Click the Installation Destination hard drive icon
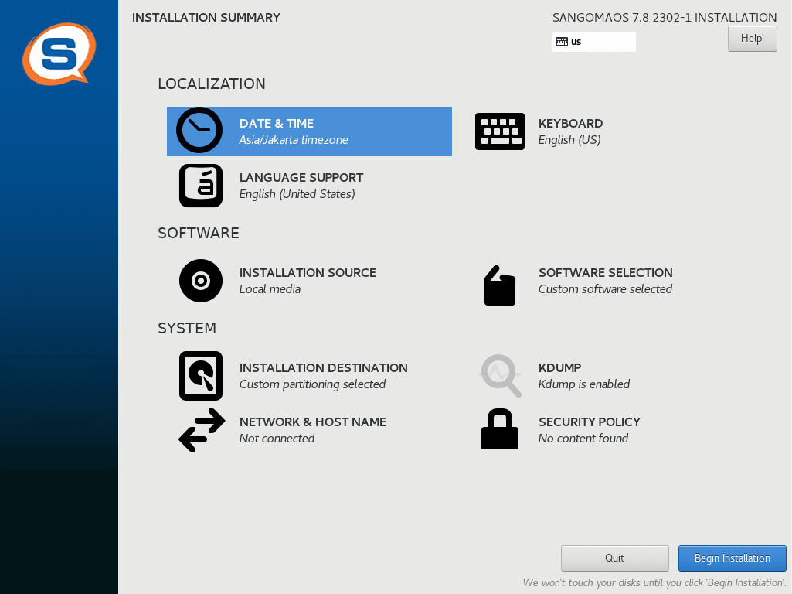This screenshot has height=594, width=792. click(x=201, y=376)
